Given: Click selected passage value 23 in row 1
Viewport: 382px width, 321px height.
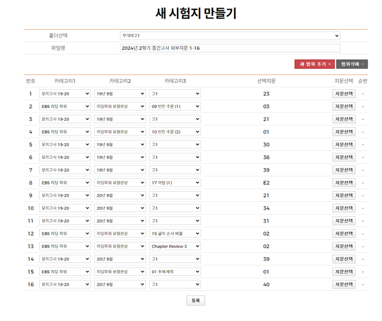Looking at the screenshot, I should coord(266,93).
